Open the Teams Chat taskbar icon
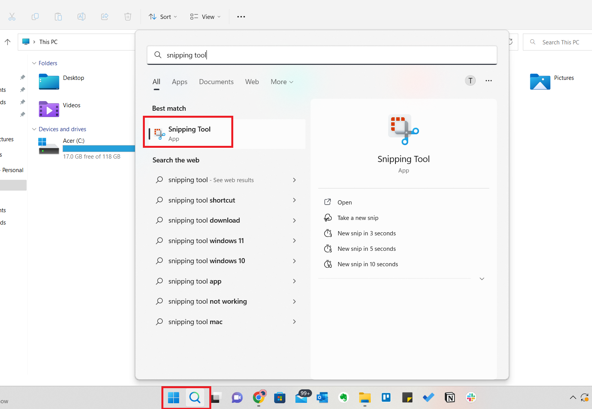The image size is (592, 409). 237,397
